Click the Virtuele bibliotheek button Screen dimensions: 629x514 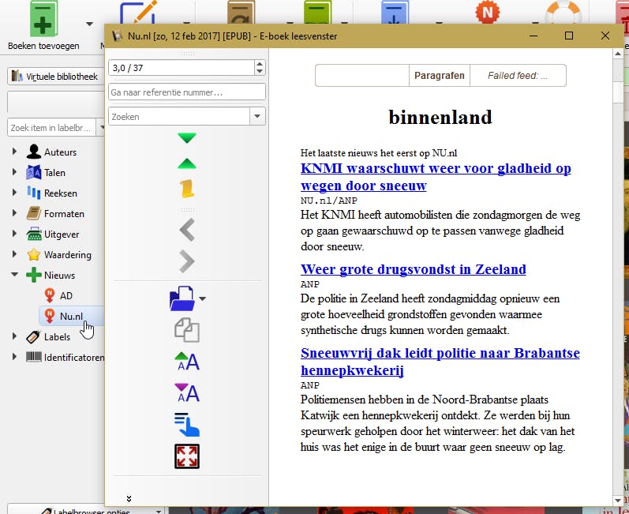tap(55, 76)
